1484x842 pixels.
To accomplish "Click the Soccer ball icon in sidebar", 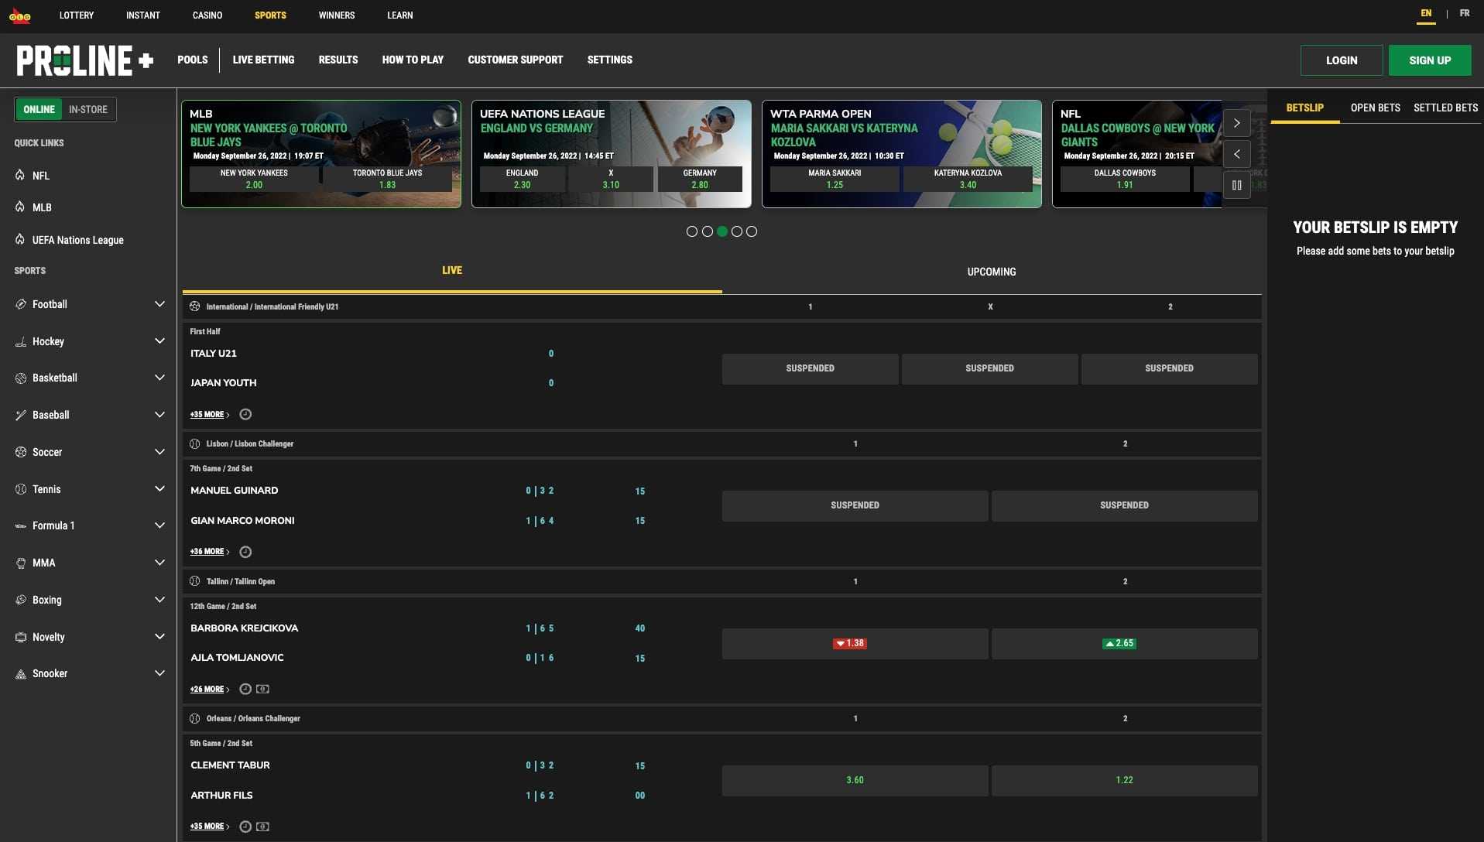I will click(21, 452).
